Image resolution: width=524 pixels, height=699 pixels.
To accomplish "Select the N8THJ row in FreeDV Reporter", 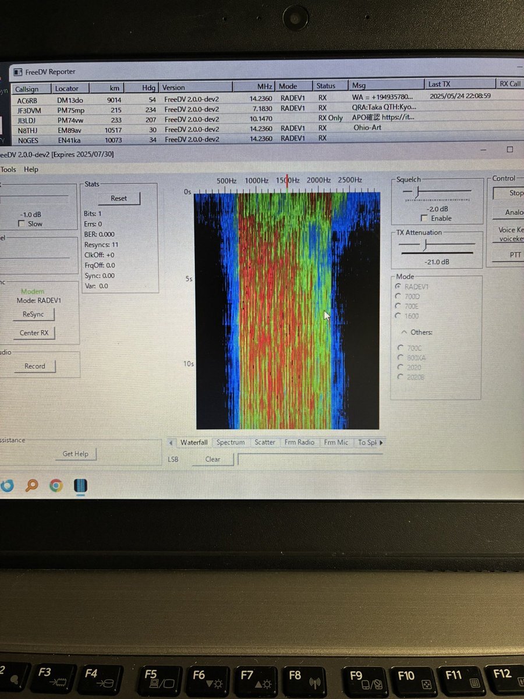I will click(268, 128).
